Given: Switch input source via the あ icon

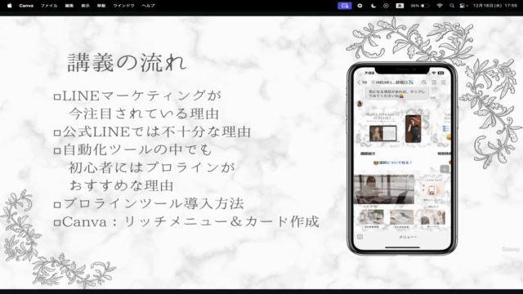Looking at the screenshot, I should [400, 6].
